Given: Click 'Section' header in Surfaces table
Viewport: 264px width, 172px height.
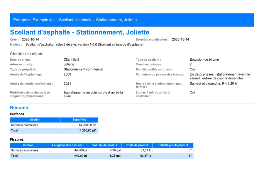Looking at the screenshot, I should pos(35,120).
